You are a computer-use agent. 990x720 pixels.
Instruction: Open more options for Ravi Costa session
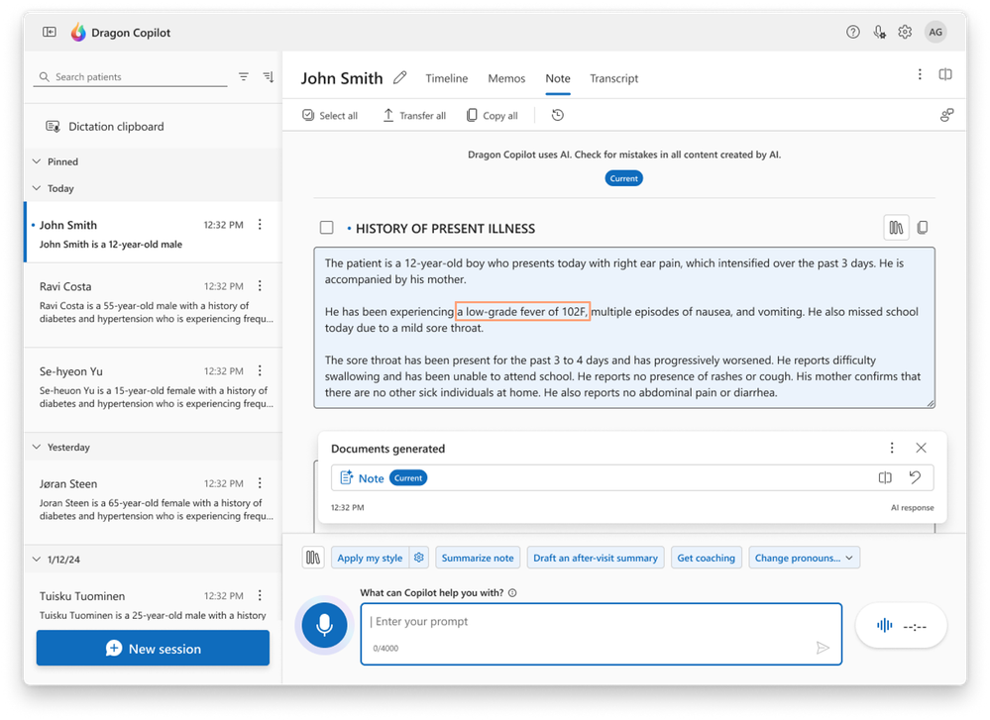[260, 286]
